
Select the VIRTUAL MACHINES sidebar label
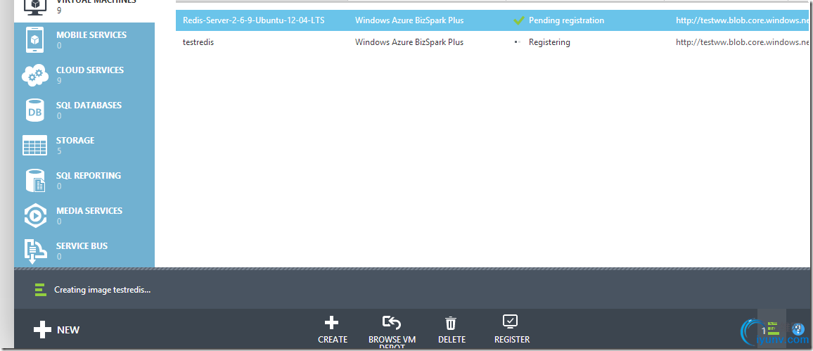click(x=96, y=2)
